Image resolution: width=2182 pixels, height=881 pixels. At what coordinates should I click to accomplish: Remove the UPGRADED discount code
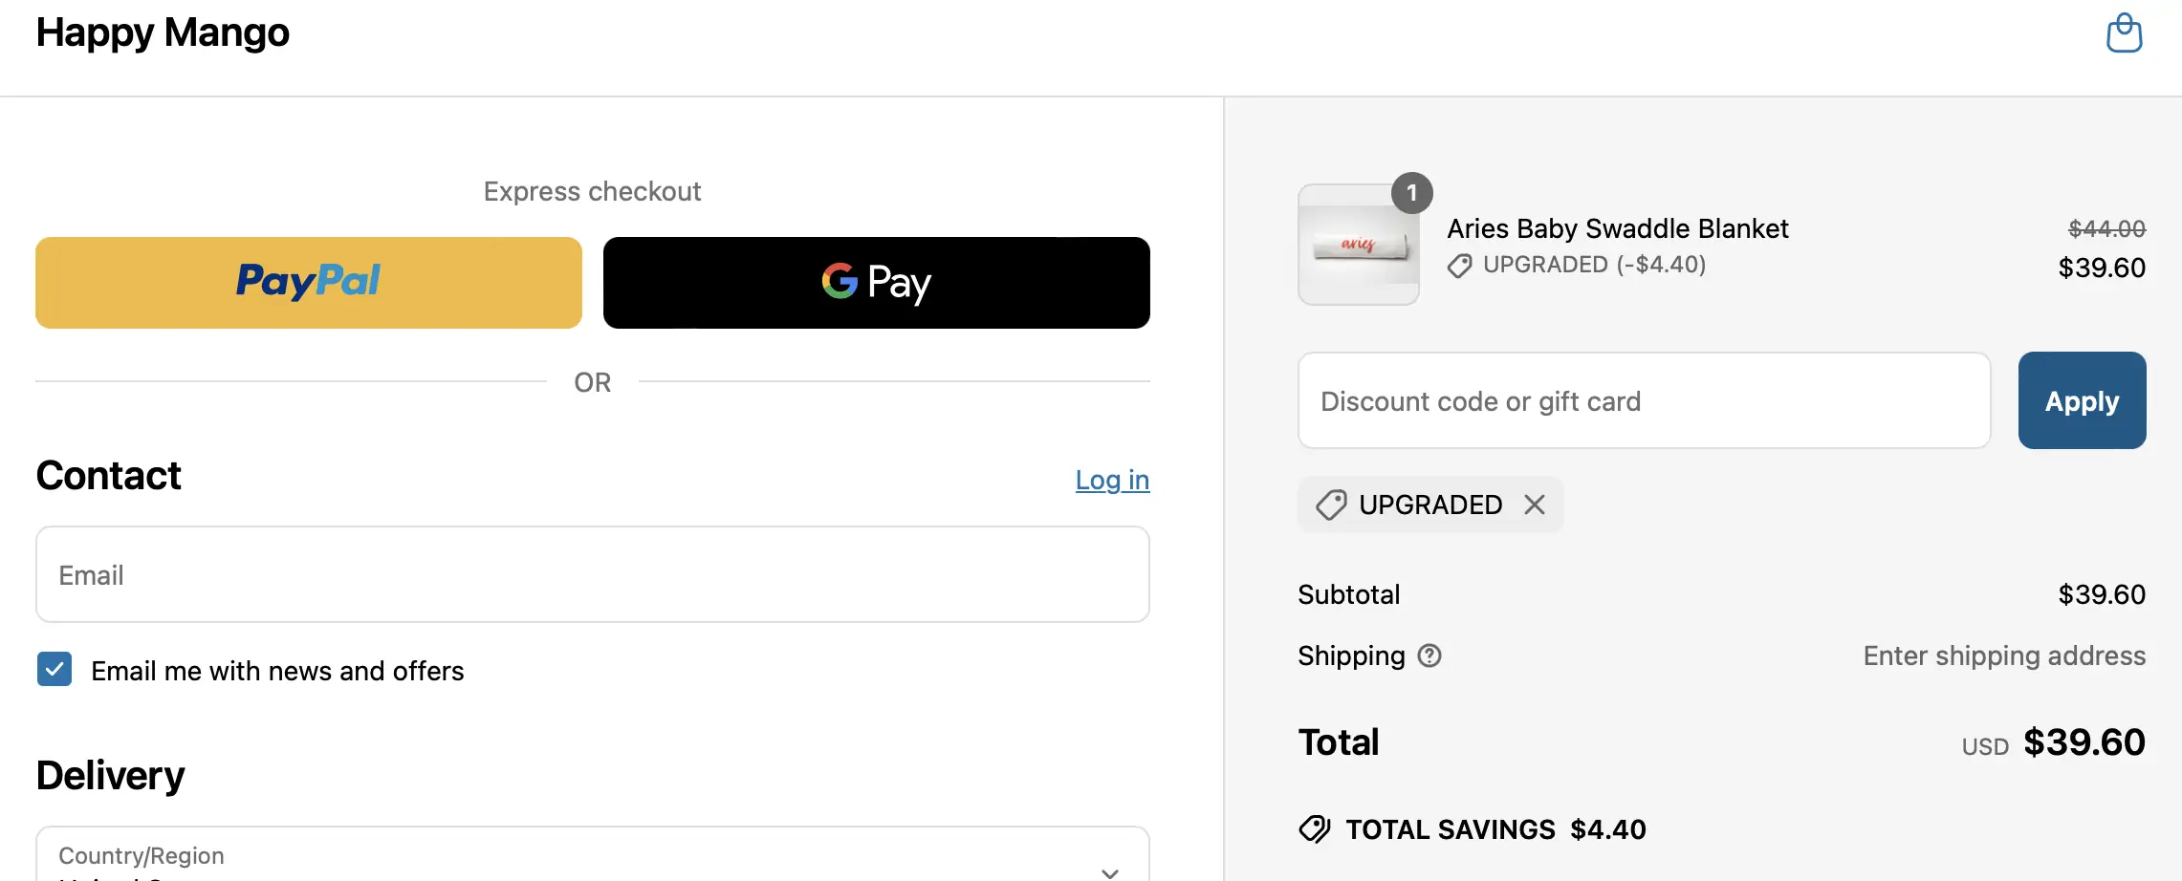pyautogui.click(x=1535, y=505)
